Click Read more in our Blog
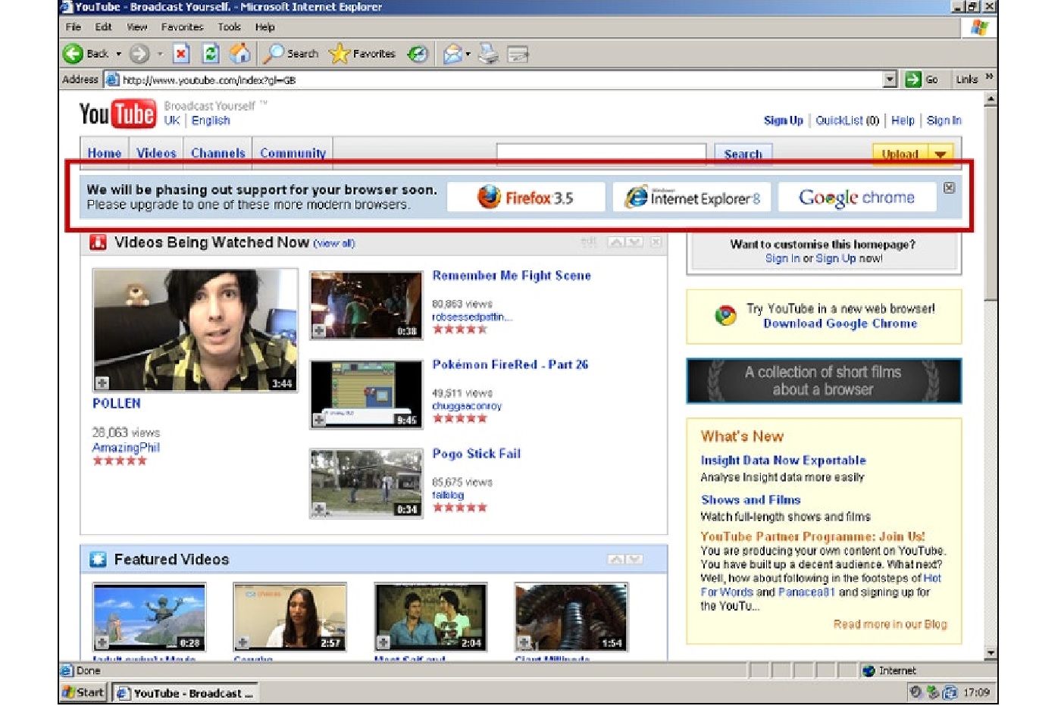The width and height of the screenshot is (1061, 706). click(890, 624)
